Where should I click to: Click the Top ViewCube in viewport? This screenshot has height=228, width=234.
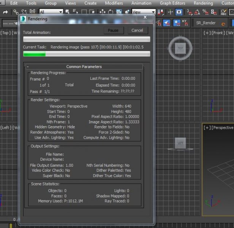[x=180, y=49]
